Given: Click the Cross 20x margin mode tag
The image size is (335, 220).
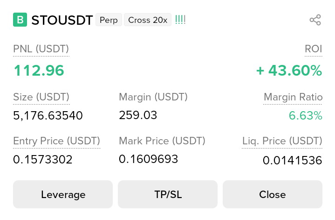Looking at the screenshot, I should point(147,20).
